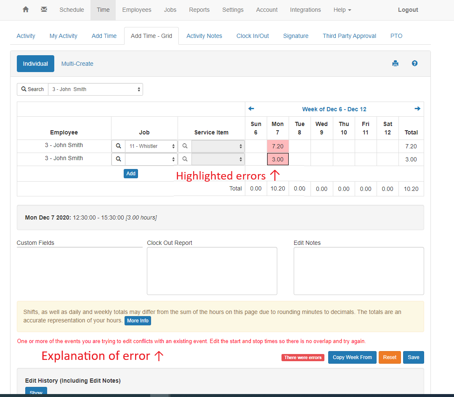Click the orange Reset button
454x397 pixels.
click(x=390, y=357)
